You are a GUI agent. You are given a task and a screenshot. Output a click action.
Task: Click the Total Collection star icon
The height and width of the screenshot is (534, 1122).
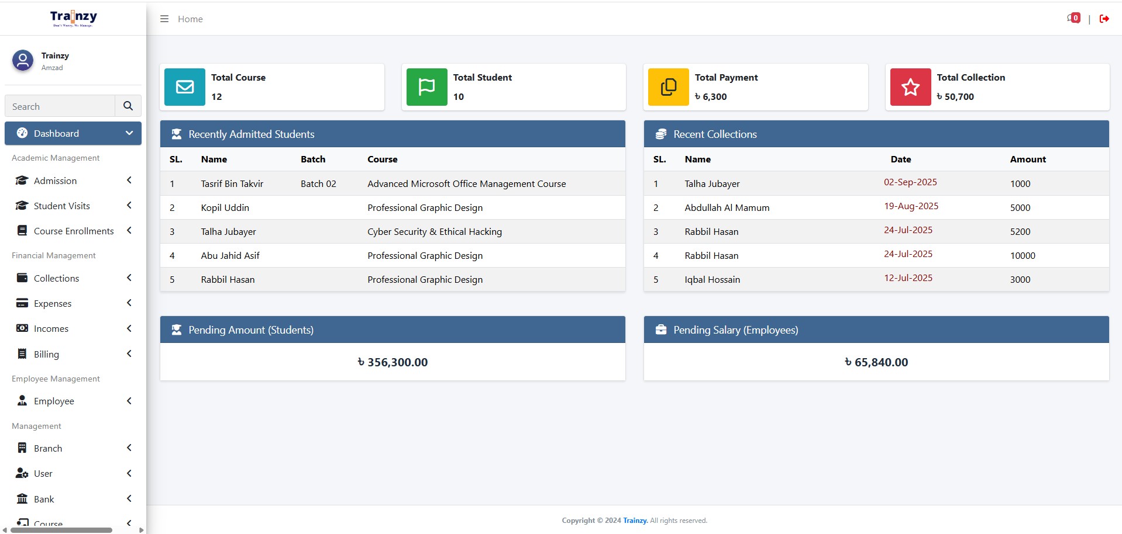coord(910,87)
